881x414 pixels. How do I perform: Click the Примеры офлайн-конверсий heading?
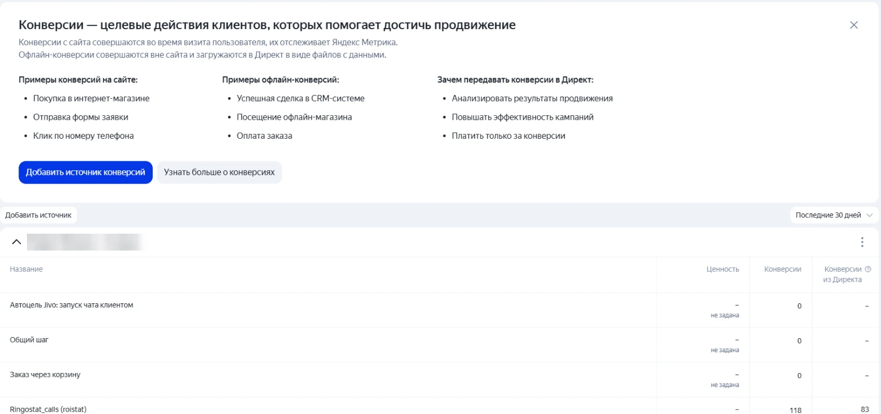[x=281, y=80]
